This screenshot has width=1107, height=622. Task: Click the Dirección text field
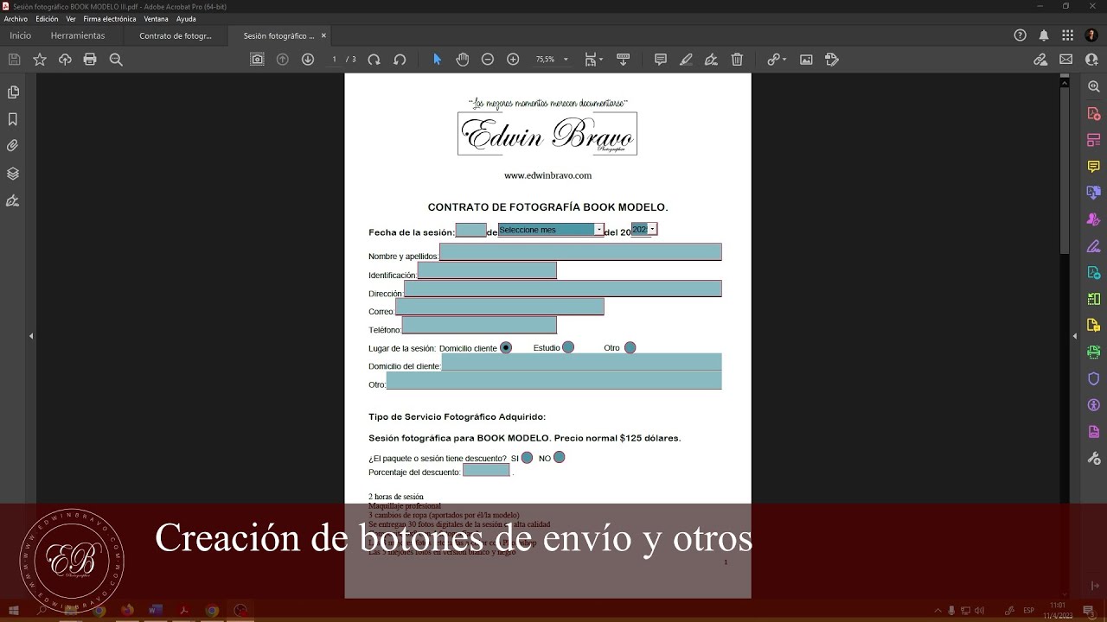562,289
